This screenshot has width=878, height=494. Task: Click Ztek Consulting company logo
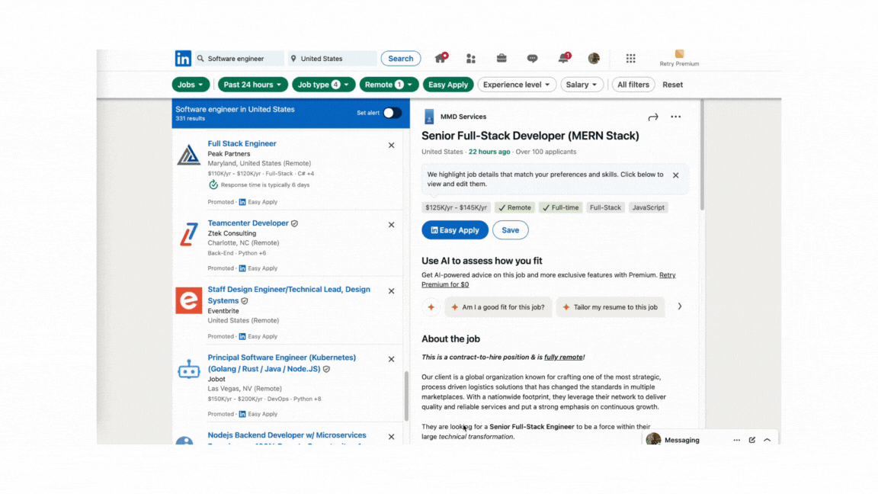189,234
